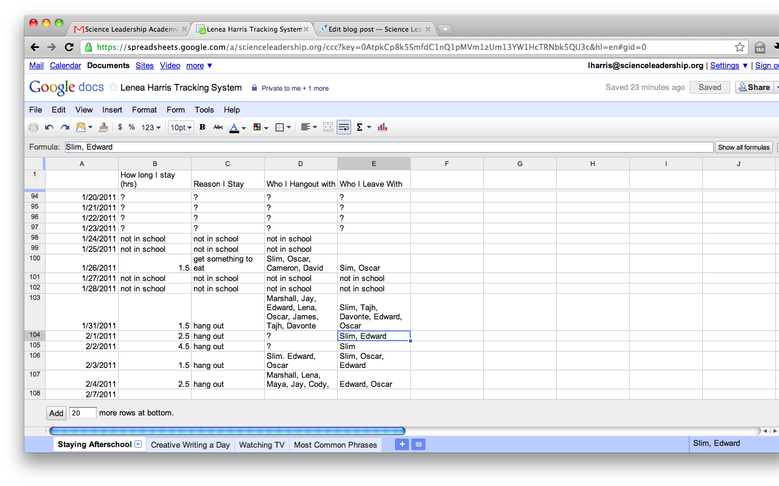The width and height of the screenshot is (779, 486).
Task: Open the cell background color picker
Action: click(x=260, y=127)
